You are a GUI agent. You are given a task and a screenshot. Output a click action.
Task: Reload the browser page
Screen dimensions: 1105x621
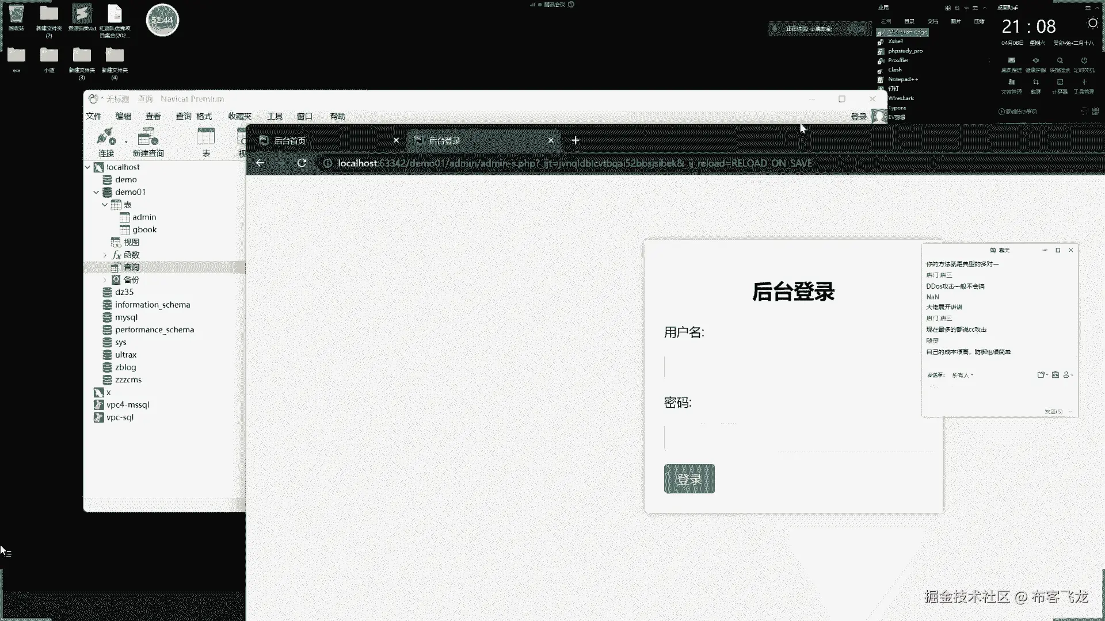302,163
